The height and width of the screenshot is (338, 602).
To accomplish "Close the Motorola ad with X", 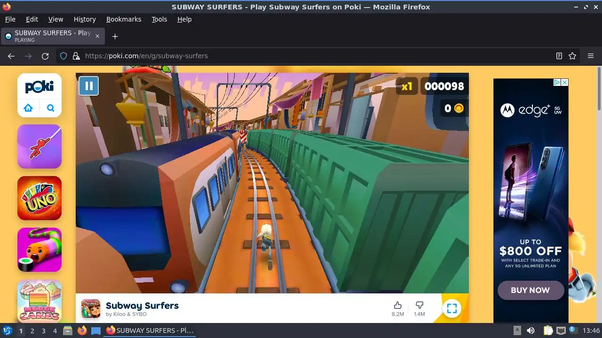I will pos(565,82).
